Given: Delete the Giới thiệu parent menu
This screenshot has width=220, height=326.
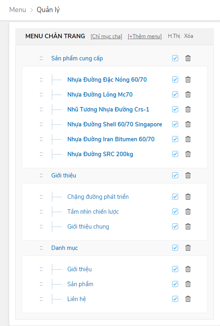Looking at the screenshot, I should [x=188, y=175].
